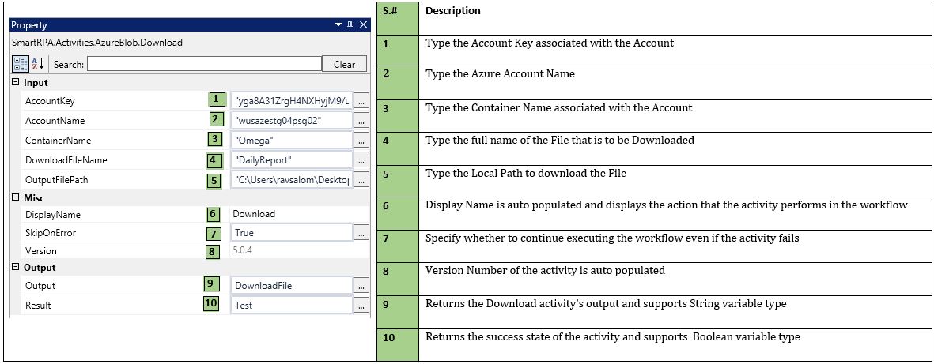The width and height of the screenshot is (934, 364).
Task: Collapse the Input section
Action: [16, 83]
